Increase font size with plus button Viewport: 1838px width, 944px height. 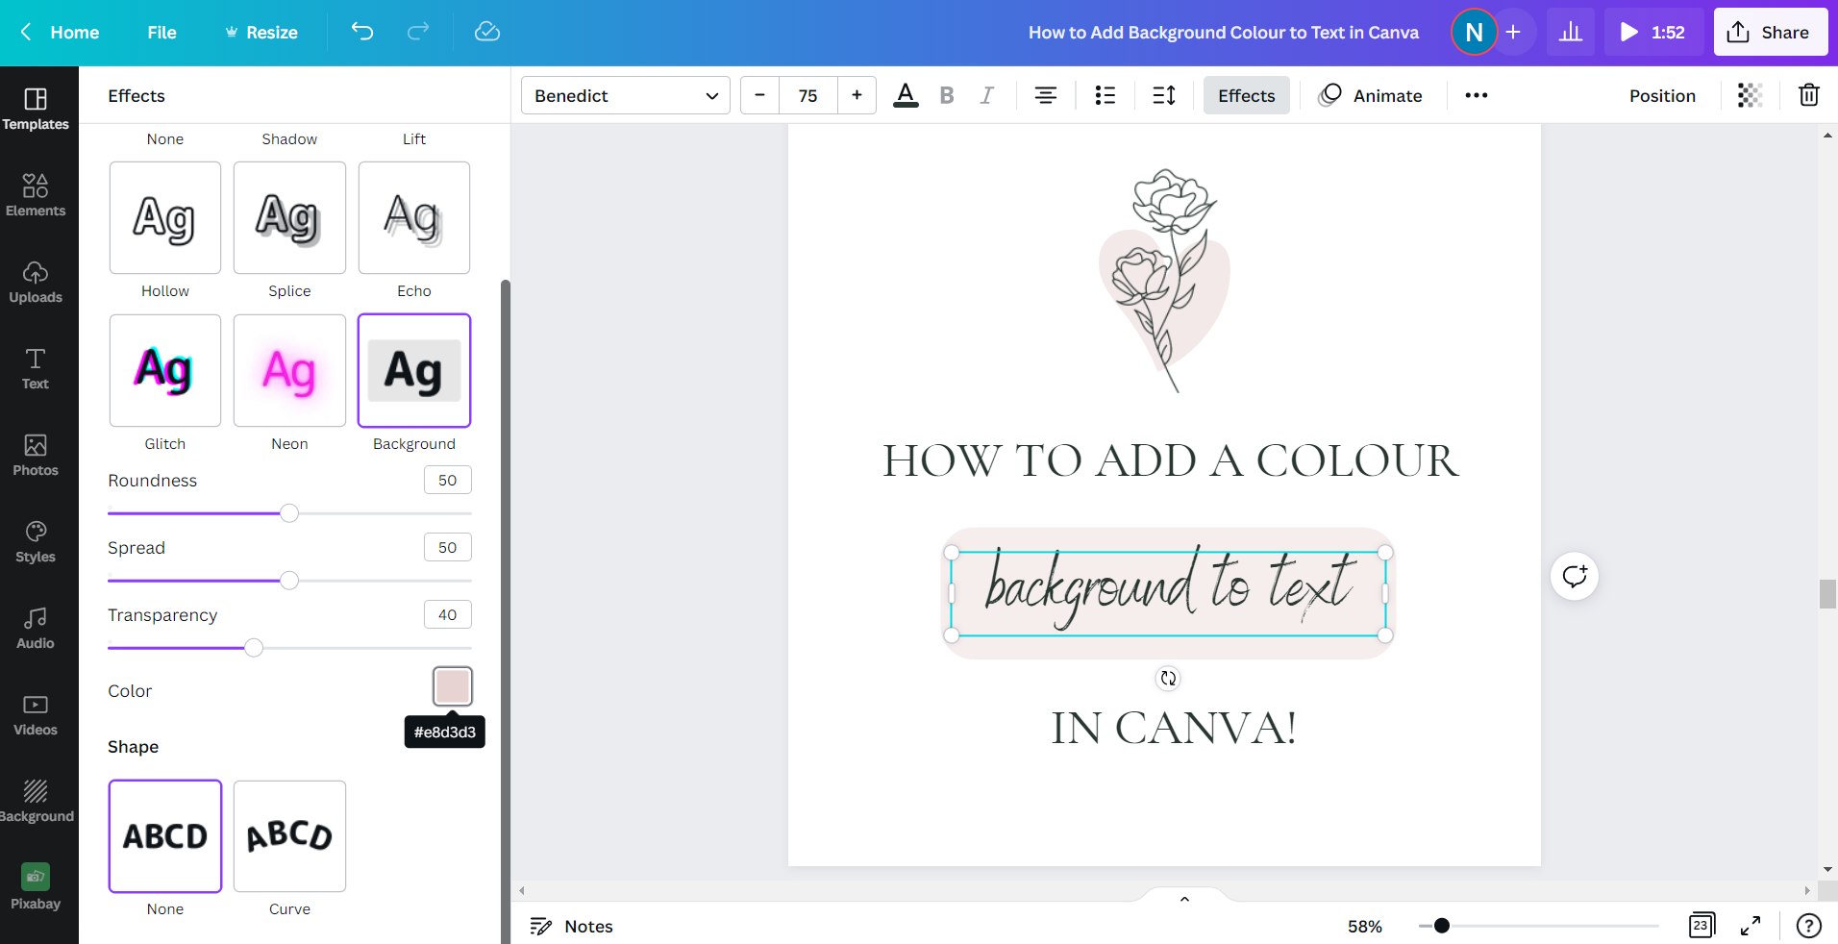[857, 95]
